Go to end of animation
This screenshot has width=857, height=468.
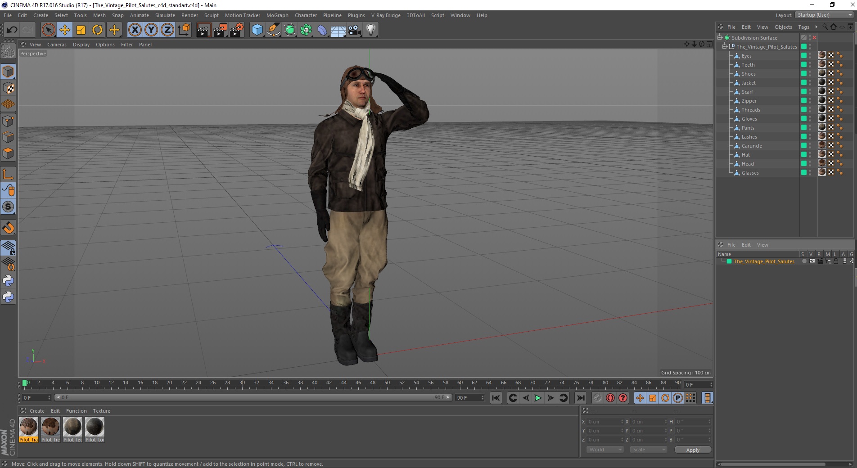581,398
